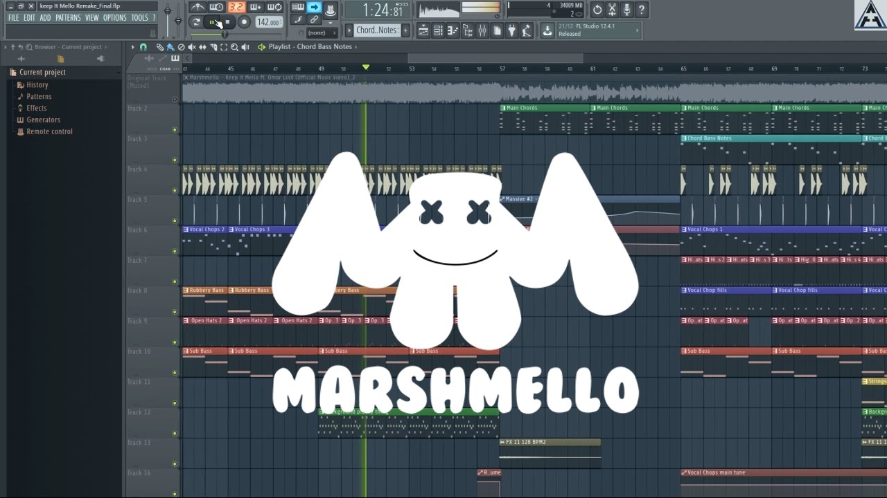Viewport: 887px width, 498px height.
Task: Pause playback with the pause button
Action: pos(212,22)
